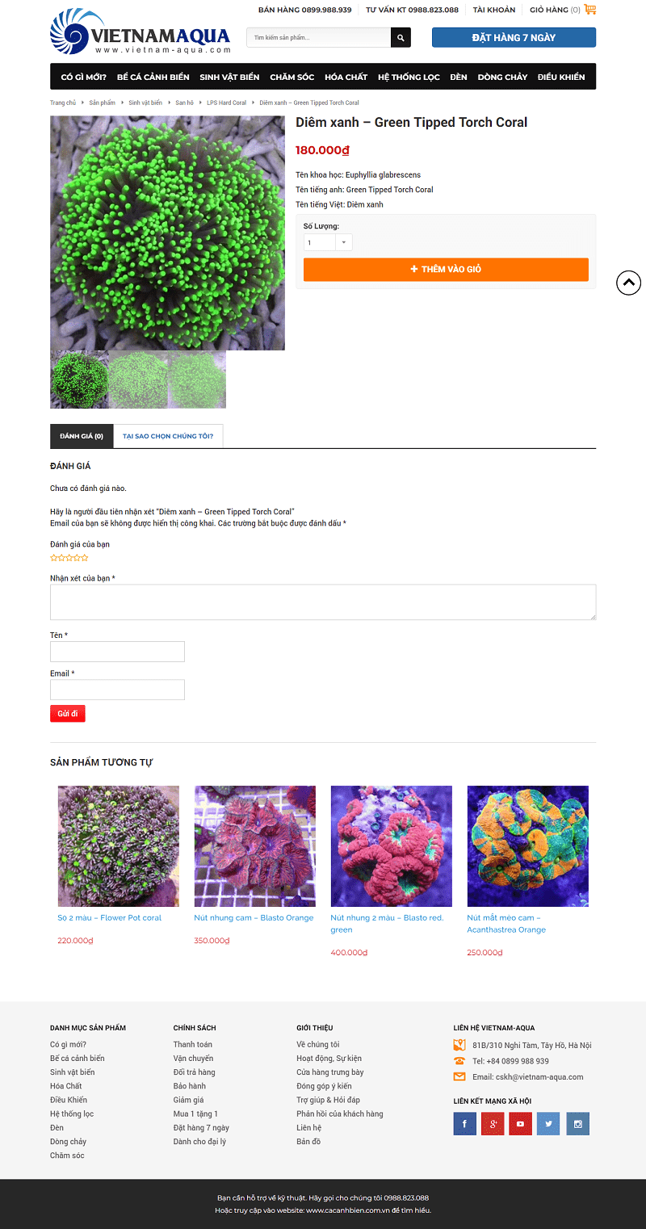Image resolution: width=646 pixels, height=1229 pixels.
Task: Switch to TẠI SAO CHỌN CHÚNG TÔI tab
Action: [168, 436]
